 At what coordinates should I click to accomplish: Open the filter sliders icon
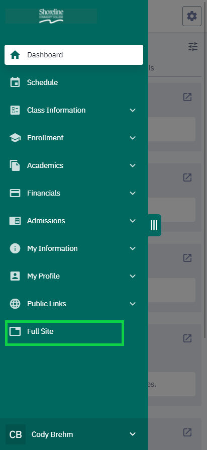point(193,47)
